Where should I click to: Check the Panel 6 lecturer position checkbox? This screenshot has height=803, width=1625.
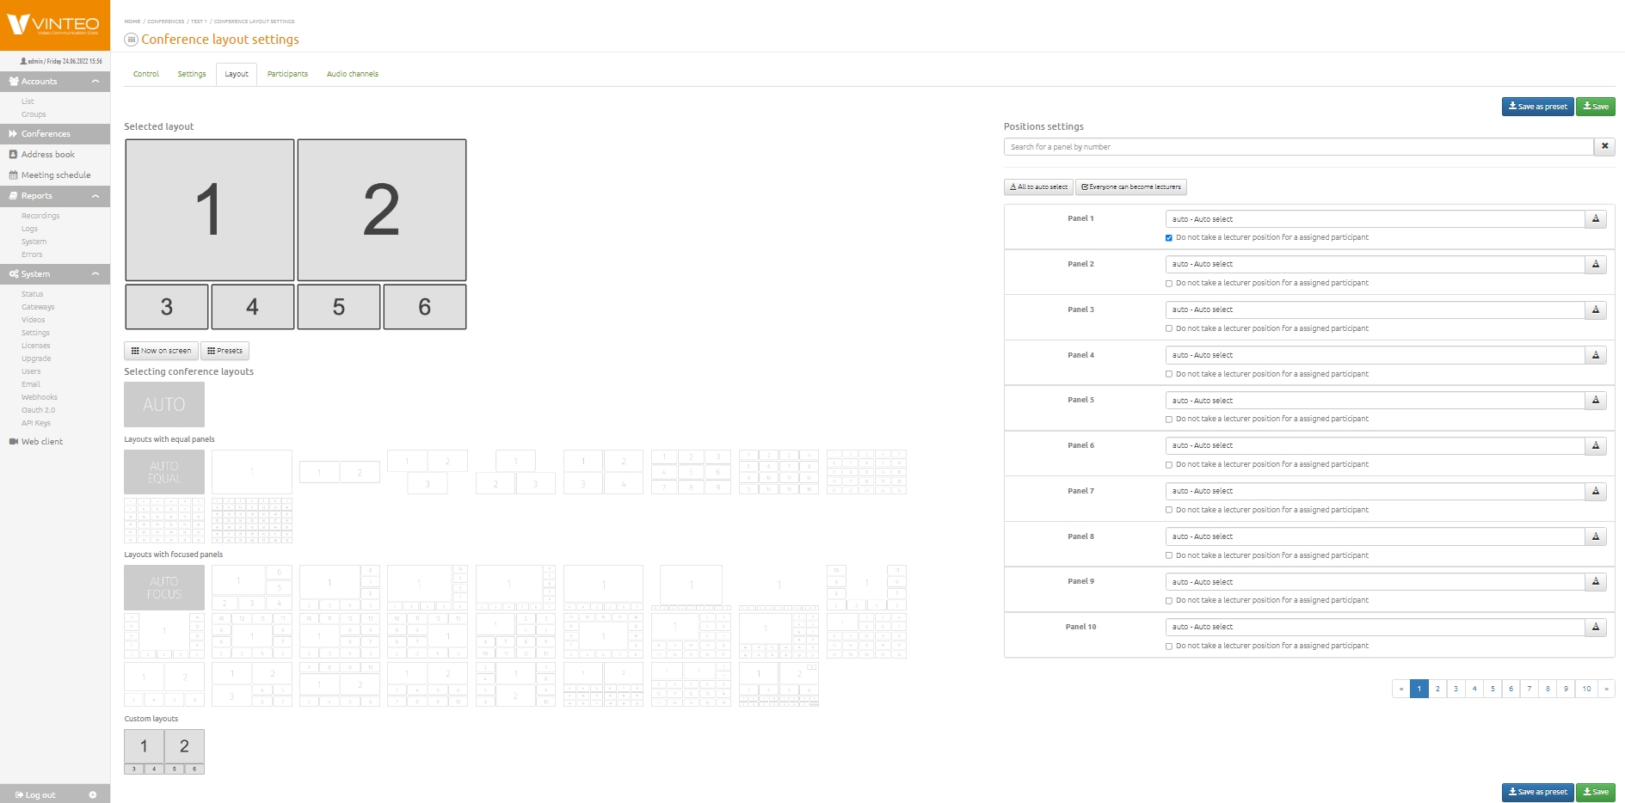click(1169, 465)
